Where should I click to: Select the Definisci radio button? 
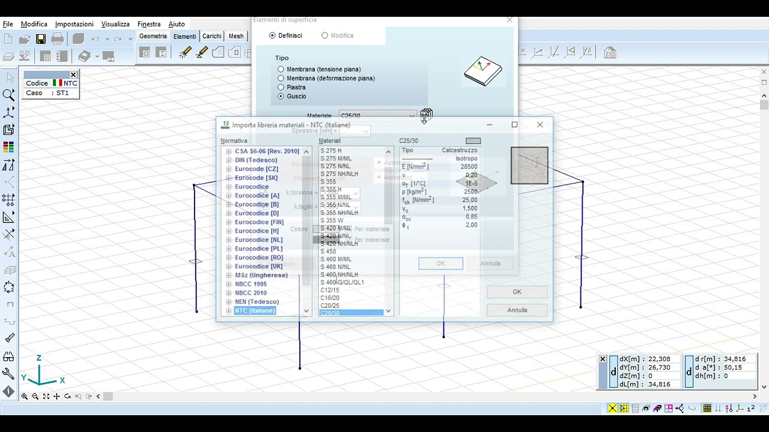(272, 35)
